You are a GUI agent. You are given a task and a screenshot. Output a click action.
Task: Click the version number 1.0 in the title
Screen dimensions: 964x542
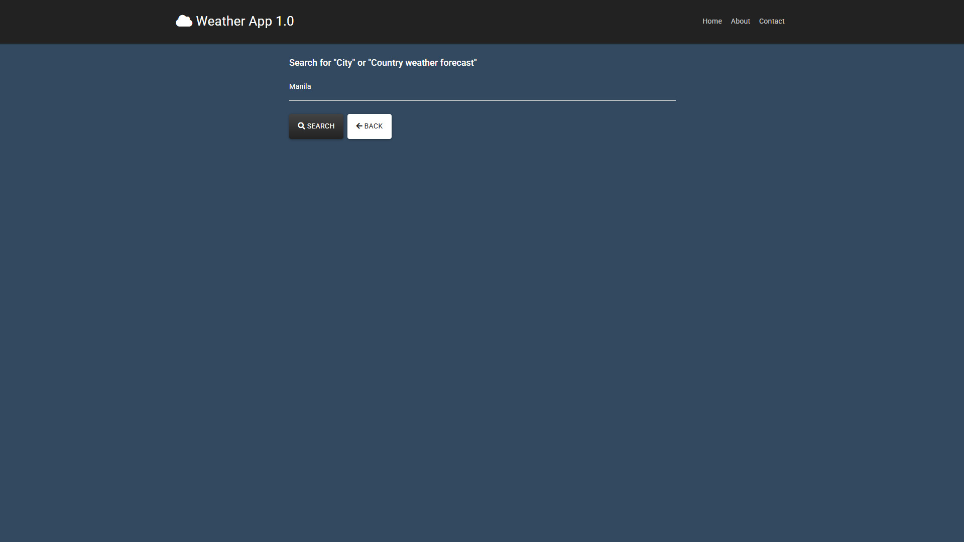(x=285, y=21)
